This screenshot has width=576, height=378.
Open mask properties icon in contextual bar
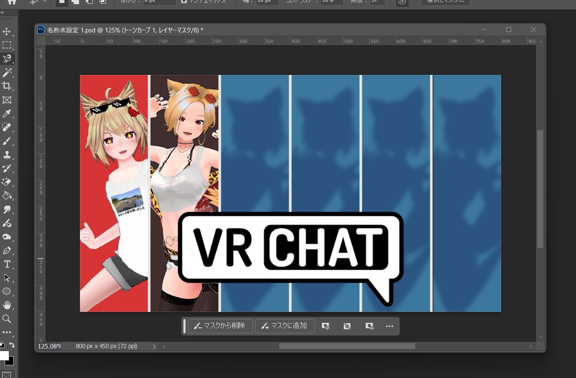[x=326, y=326]
